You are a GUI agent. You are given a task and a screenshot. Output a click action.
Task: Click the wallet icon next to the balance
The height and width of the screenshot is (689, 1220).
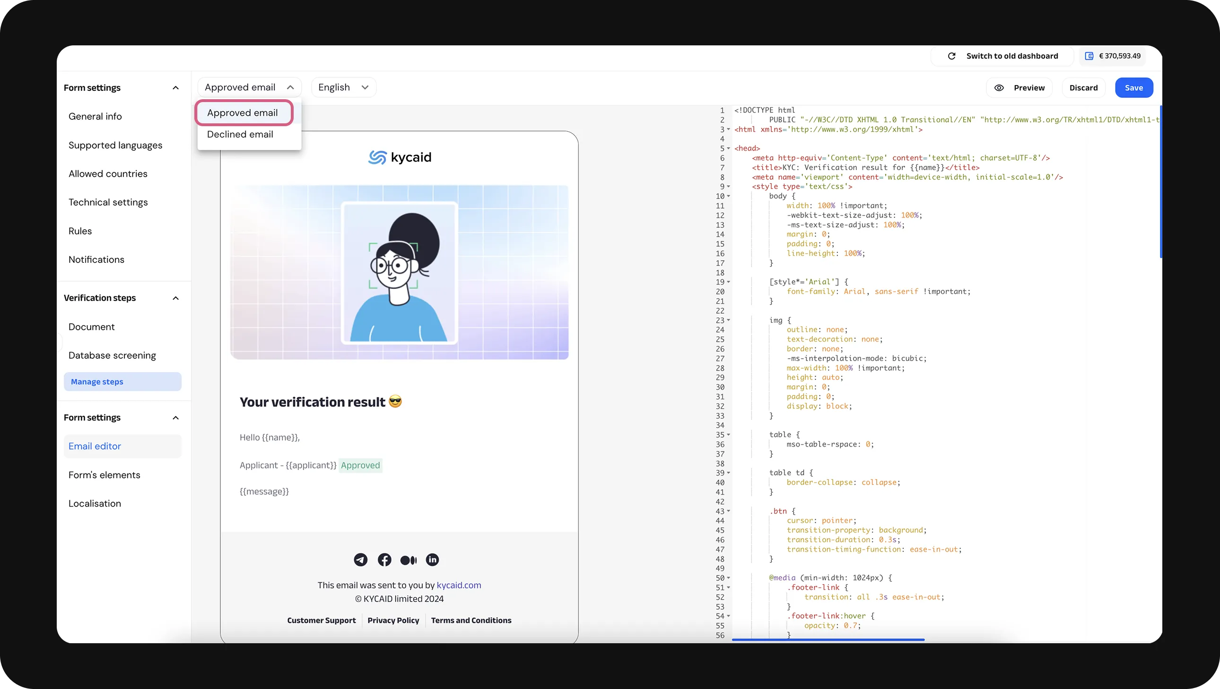pyautogui.click(x=1089, y=56)
